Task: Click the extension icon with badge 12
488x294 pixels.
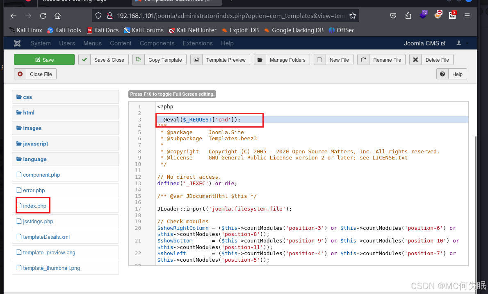Action: tap(423, 15)
